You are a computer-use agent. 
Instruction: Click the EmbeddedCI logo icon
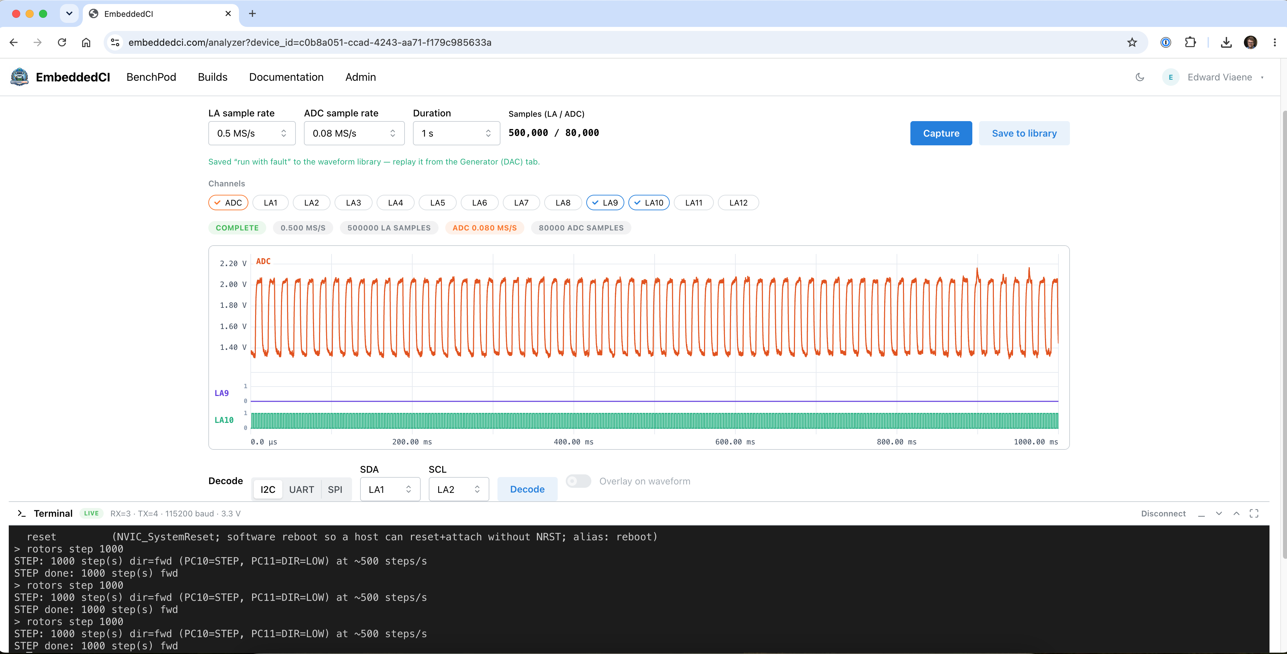(x=20, y=77)
